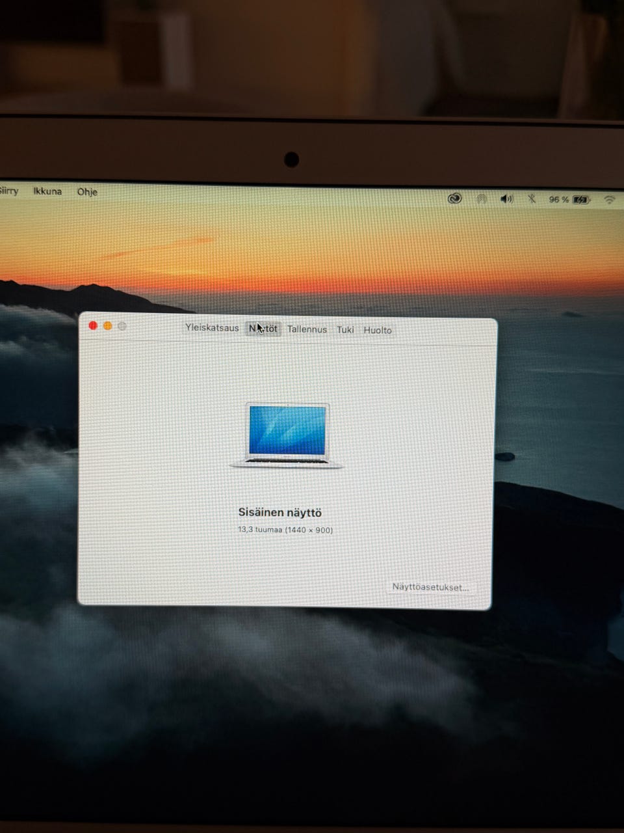
Task: Click the Sisäinen näyttö heading
Action: 279,513
